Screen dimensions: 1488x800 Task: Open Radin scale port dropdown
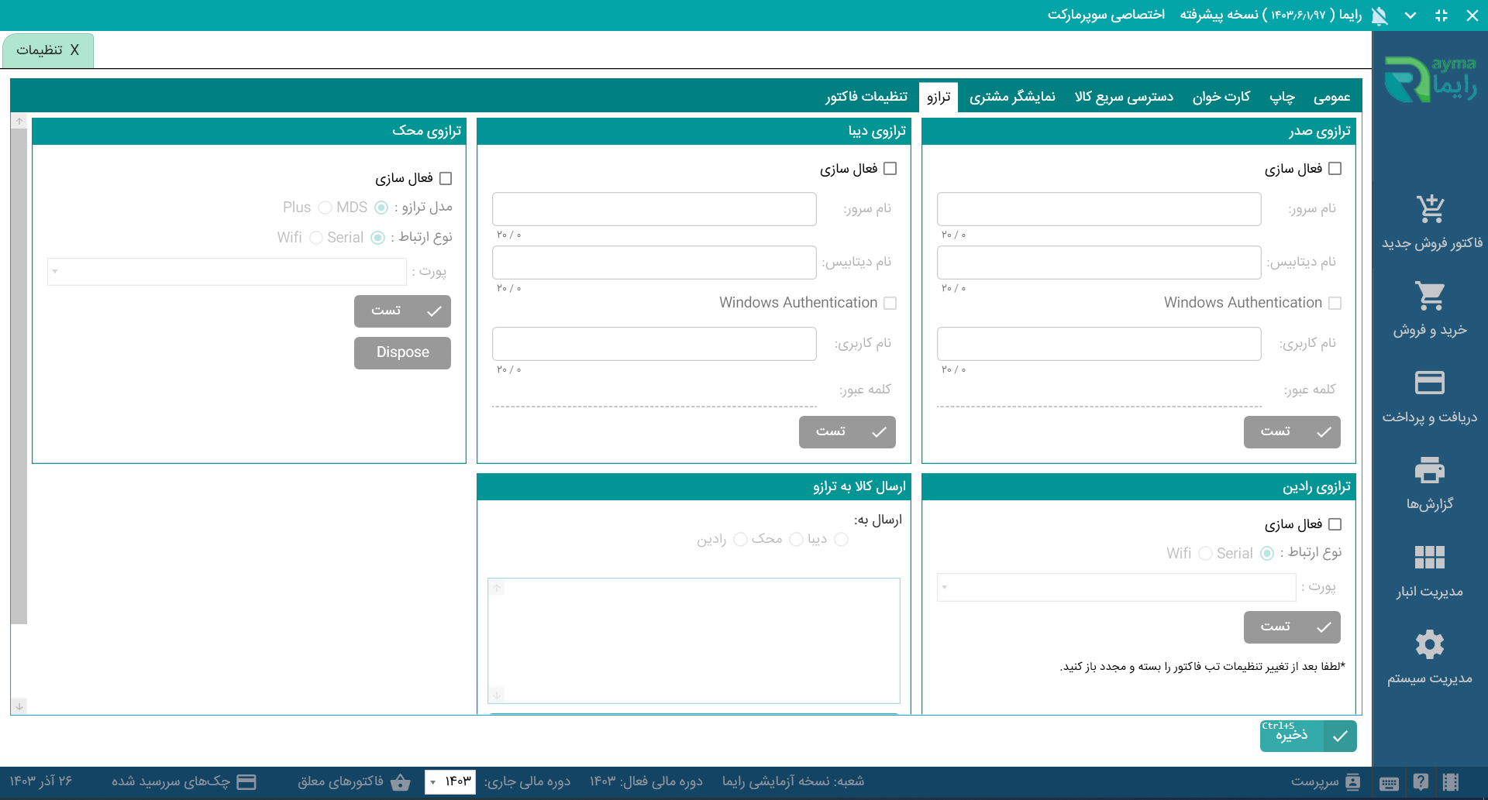(1117, 588)
